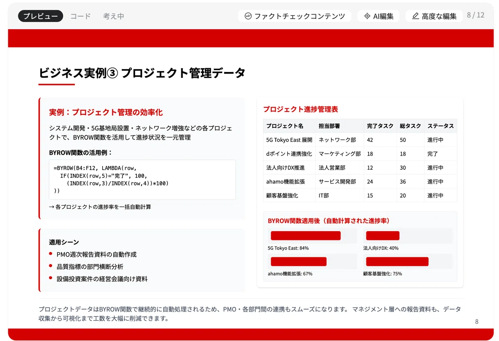The width and height of the screenshot is (499, 341).
Task: Click the checkmark icon in ファクトチェックコンテンツ
Action: (x=248, y=16)
